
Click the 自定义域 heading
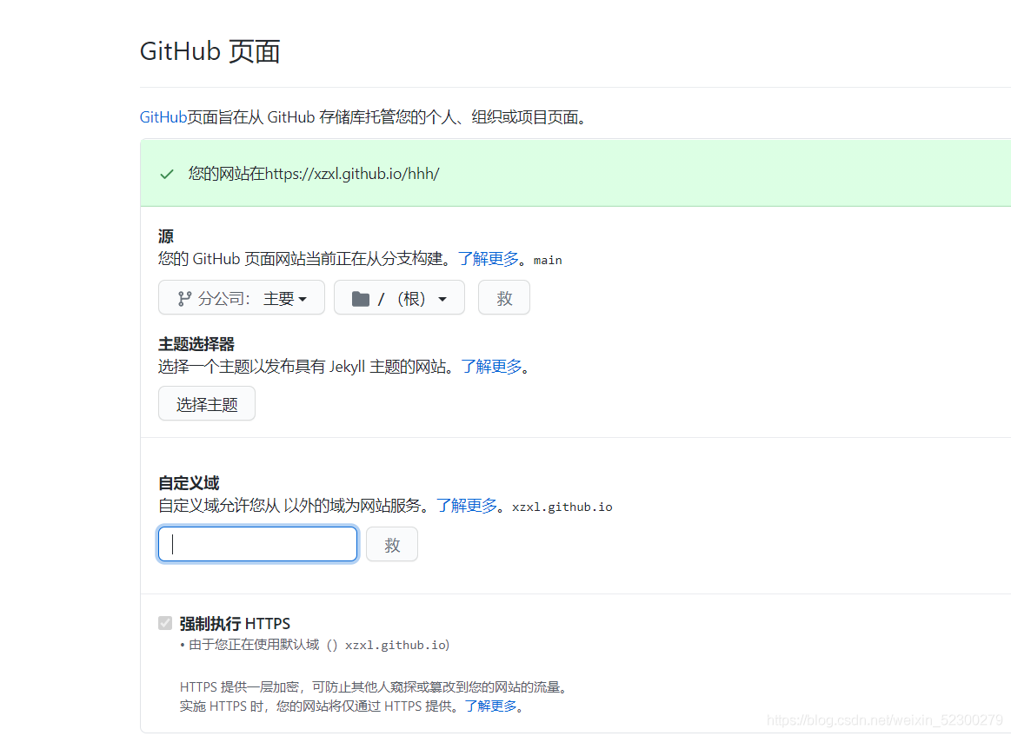click(x=189, y=483)
